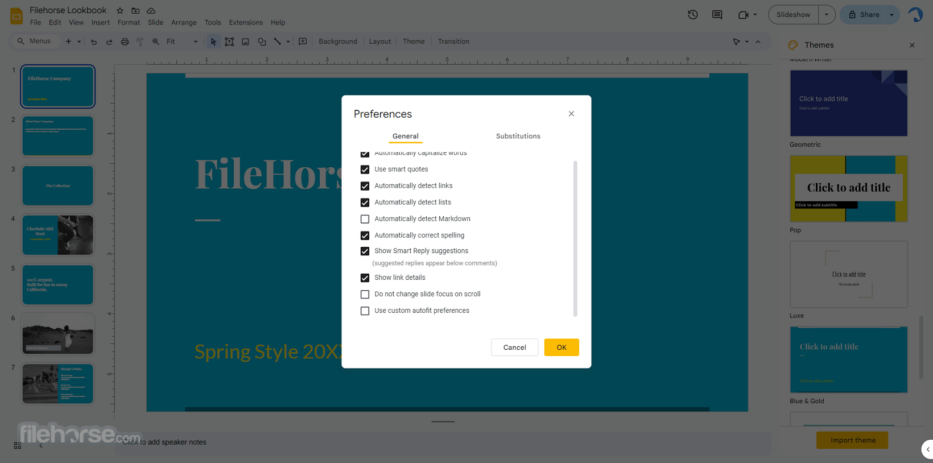Open the Extensions menu

(246, 23)
